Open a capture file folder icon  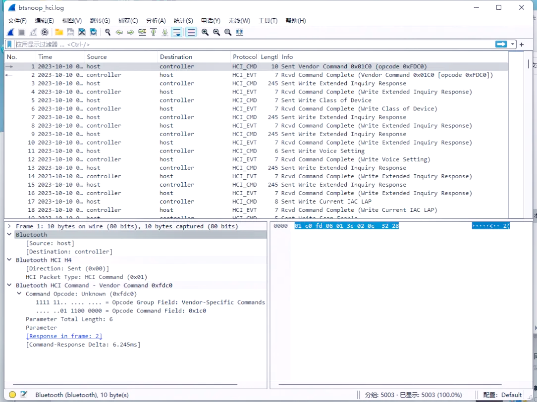tap(59, 32)
